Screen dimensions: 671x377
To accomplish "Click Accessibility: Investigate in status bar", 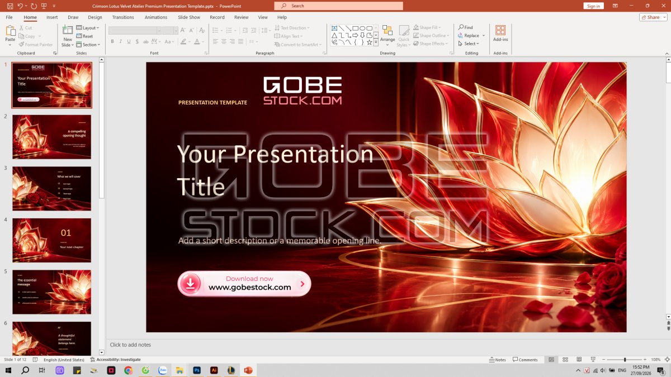I will coord(115,360).
